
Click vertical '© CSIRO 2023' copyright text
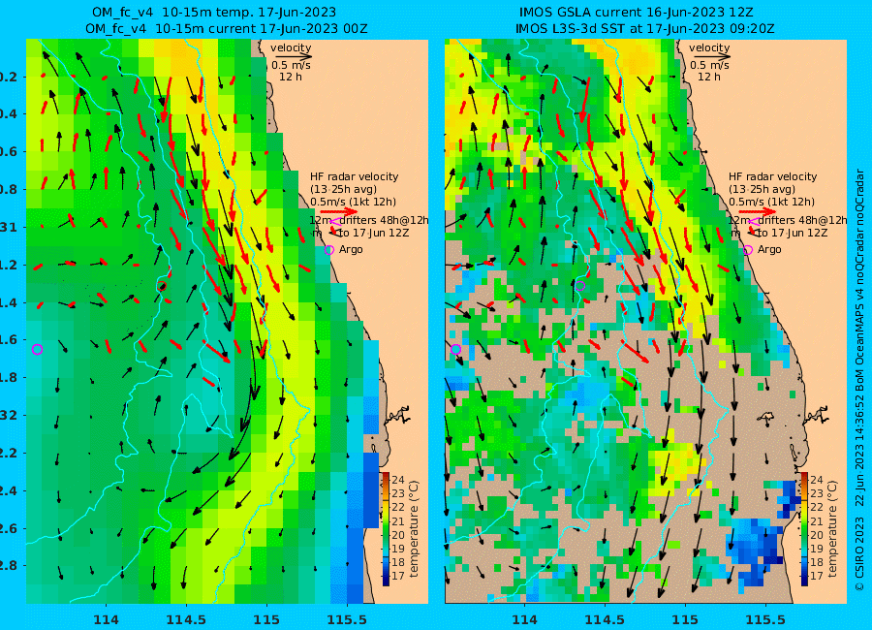pyautogui.click(x=859, y=554)
